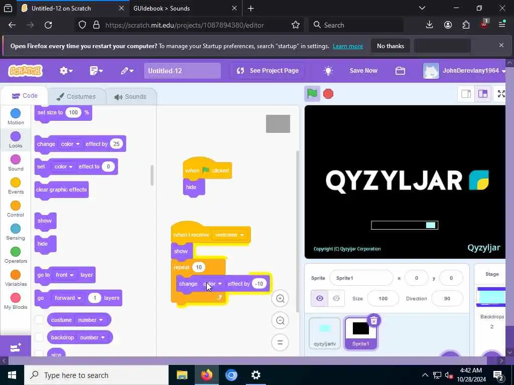The image size is (514, 385).
Task: Open color dropdown in palette change effect block
Action: (x=70, y=144)
